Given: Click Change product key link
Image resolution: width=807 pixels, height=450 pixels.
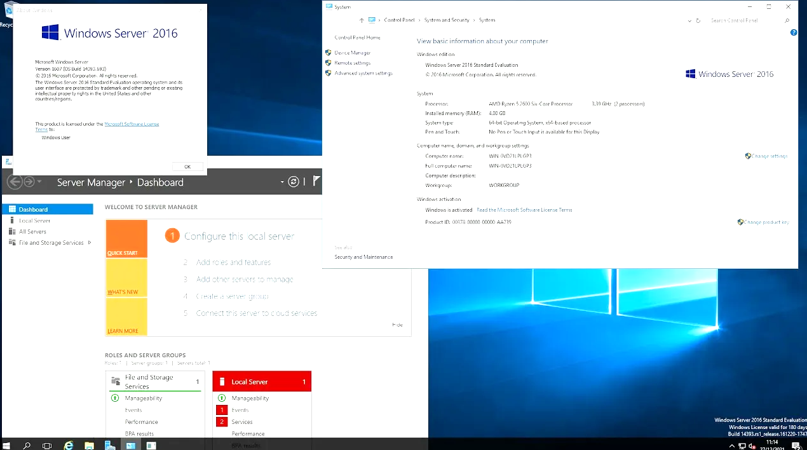Looking at the screenshot, I should click(766, 222).
